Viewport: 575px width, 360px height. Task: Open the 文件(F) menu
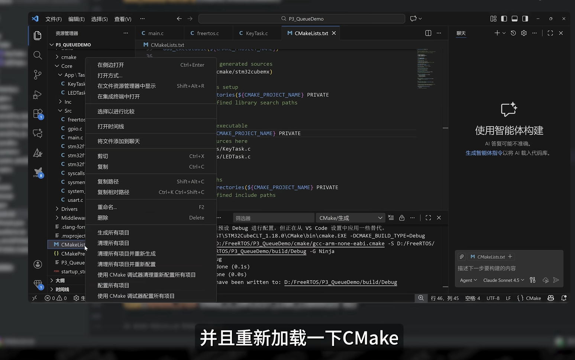tap(54, 19)
